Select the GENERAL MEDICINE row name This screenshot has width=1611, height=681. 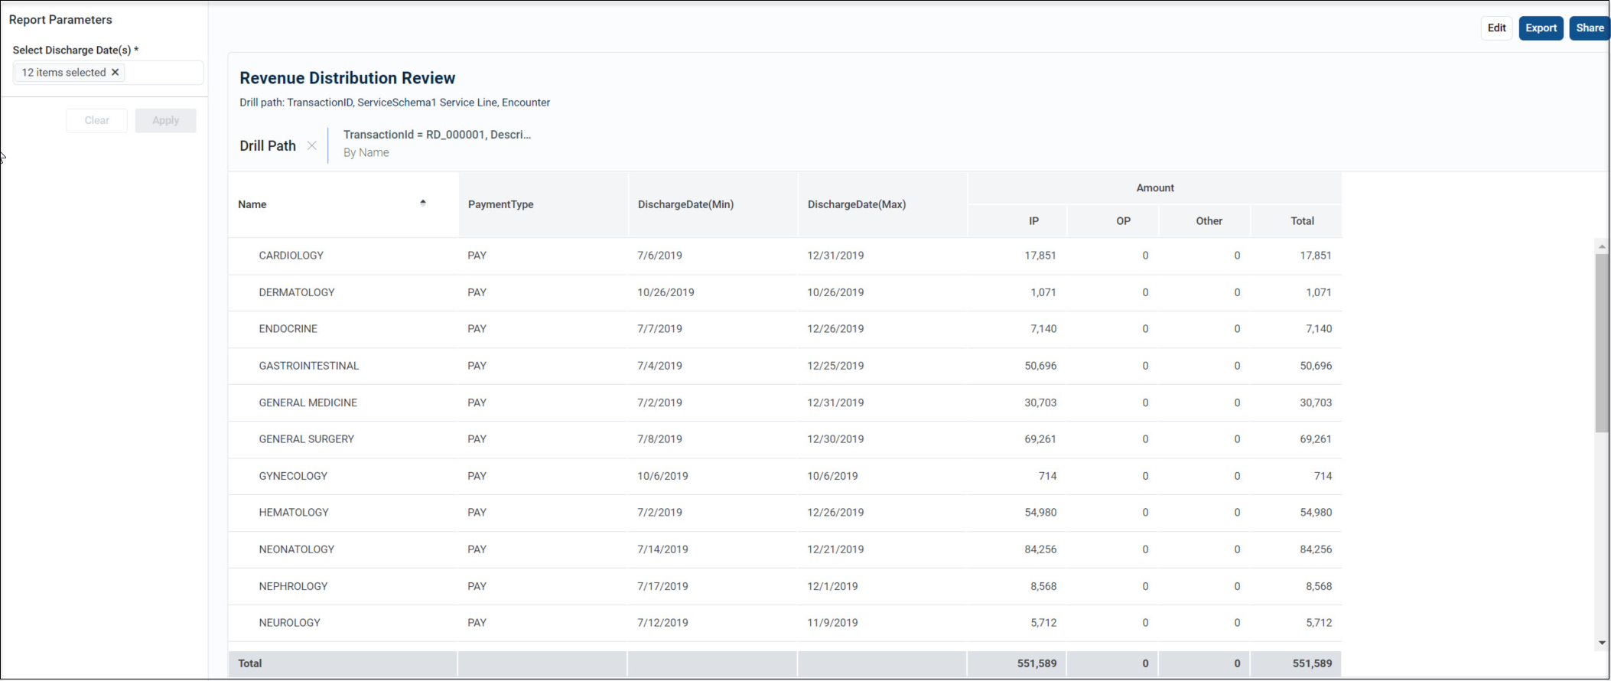point(308,402)
